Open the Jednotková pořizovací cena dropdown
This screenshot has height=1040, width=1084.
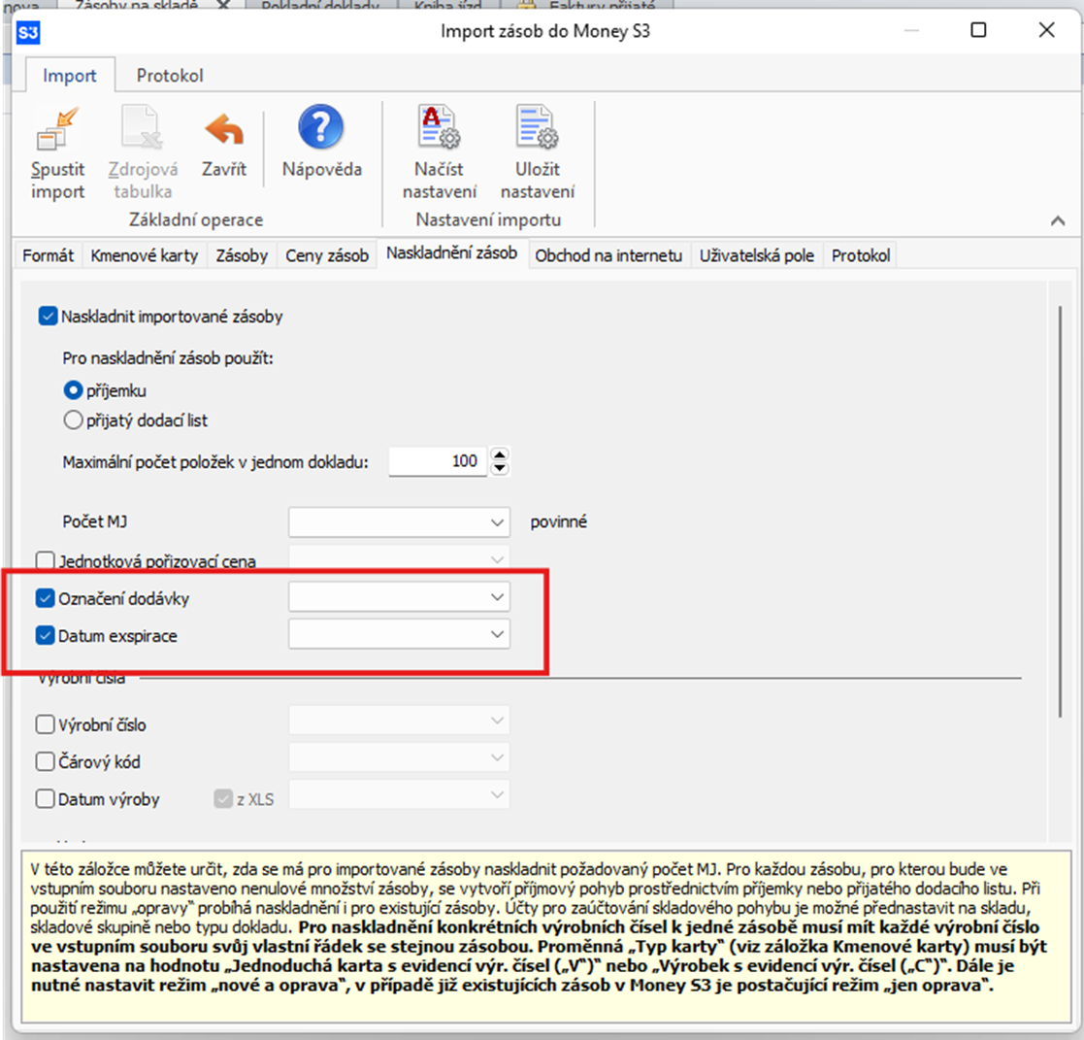[399, 557]
